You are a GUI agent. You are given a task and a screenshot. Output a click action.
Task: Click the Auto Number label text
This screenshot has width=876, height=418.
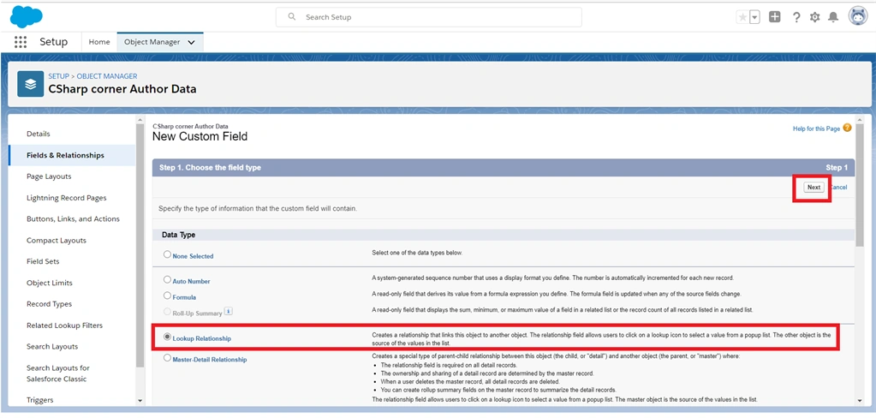click(191, 281)
